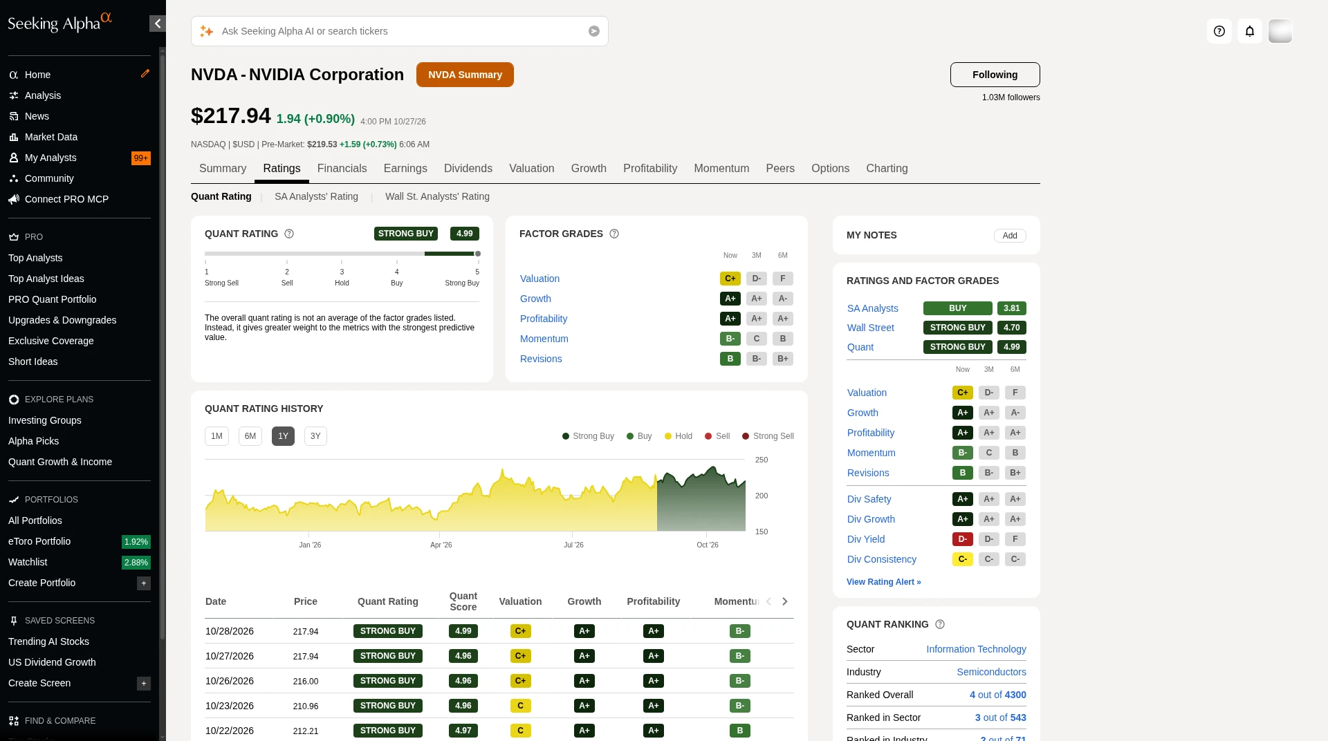Open the Seeking Alpha logo

(x=59, y=22)
